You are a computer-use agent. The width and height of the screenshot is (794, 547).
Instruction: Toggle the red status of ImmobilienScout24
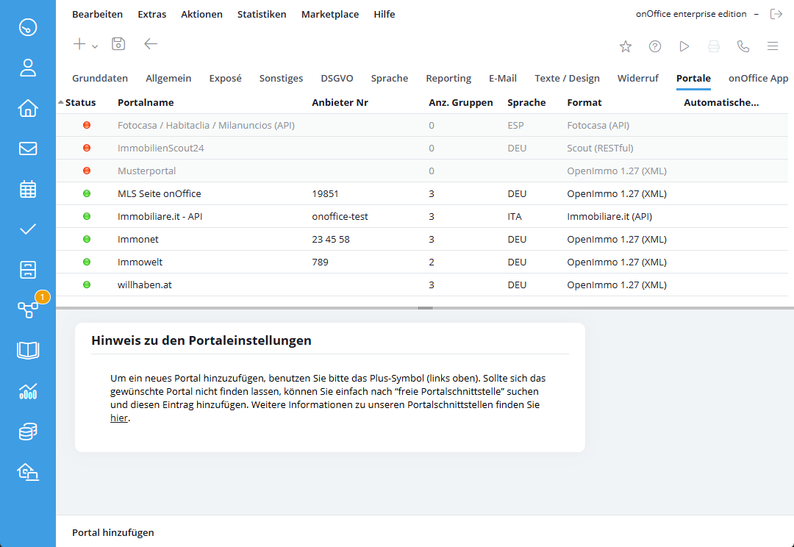pyautogui.click(x=87, y=148)
